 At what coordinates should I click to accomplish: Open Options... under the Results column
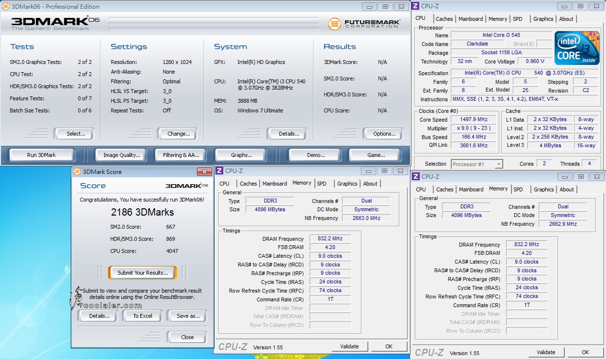382,134
